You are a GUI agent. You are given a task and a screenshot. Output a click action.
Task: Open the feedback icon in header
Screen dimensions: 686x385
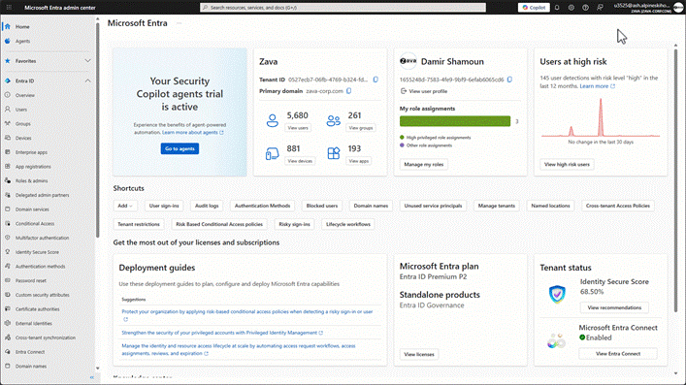(600, 8)
